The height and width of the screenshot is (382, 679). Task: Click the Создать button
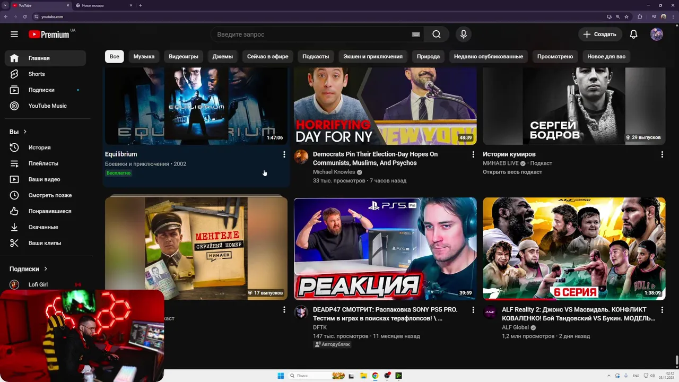point(600,34)
